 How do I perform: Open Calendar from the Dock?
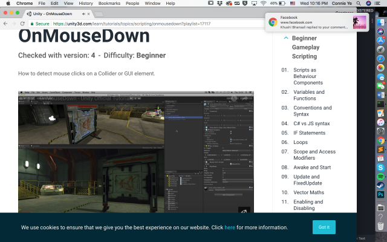(x=380, y=159)
